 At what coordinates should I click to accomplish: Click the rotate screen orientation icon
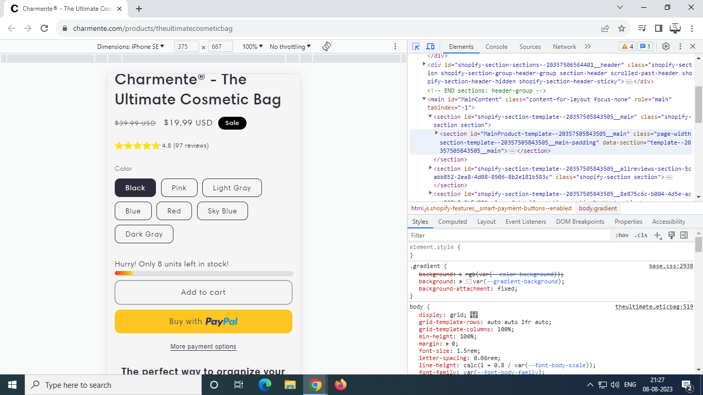click(x=326, y=46)
